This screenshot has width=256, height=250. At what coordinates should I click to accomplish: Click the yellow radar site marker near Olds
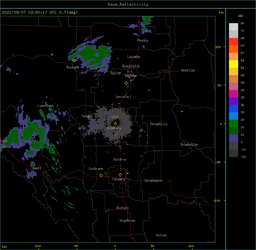115,124
